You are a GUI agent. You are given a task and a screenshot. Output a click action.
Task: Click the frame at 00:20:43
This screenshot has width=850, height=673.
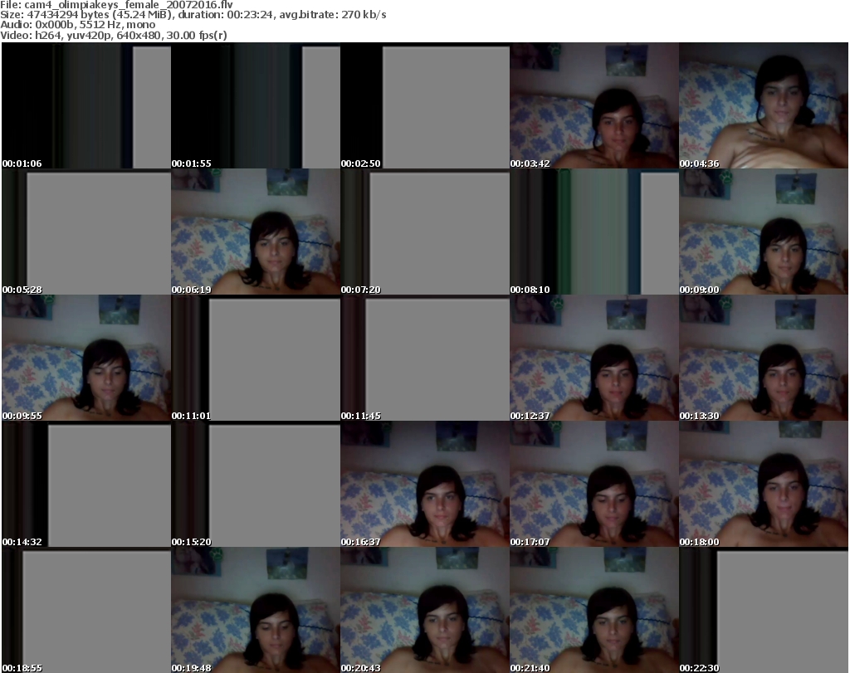click(x=425, y=610)
